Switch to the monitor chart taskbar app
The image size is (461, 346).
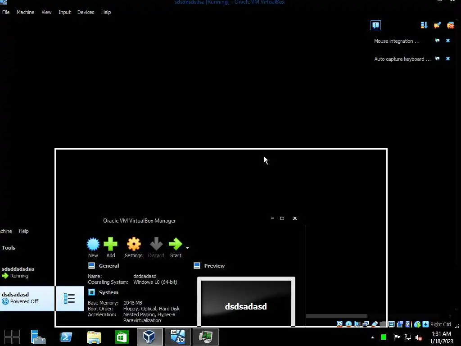pyautogui.click(x=206, y=337)
